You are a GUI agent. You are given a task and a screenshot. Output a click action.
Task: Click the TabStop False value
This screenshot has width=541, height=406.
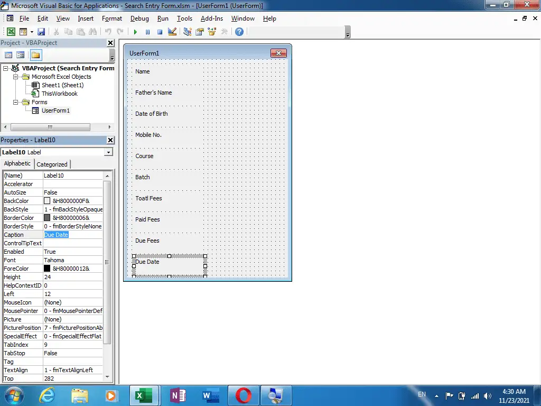[x=73, y=353]
